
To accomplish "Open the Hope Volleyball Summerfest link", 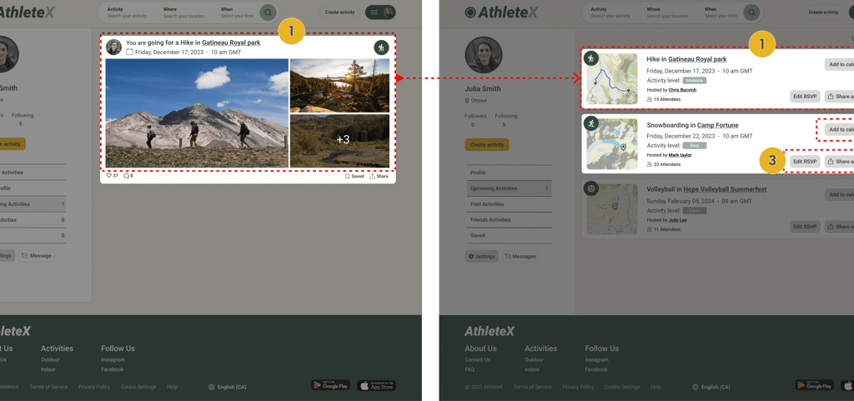I will 725,189.
